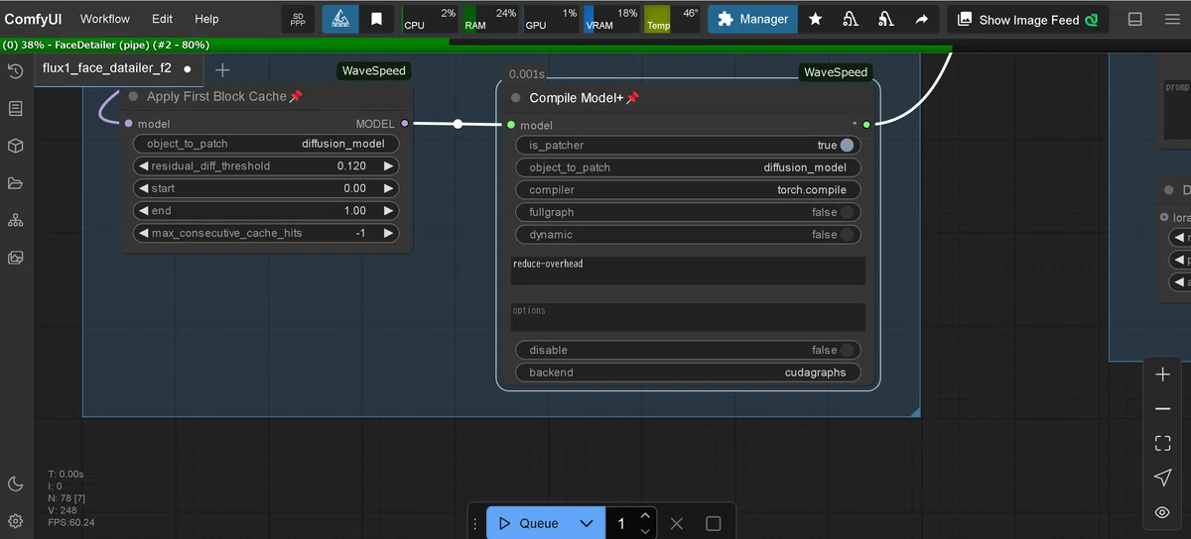Decrease residual_diff_threshold with left arrow
Viewport: 1191px width, 539px height.
click(x=143, y=166)
